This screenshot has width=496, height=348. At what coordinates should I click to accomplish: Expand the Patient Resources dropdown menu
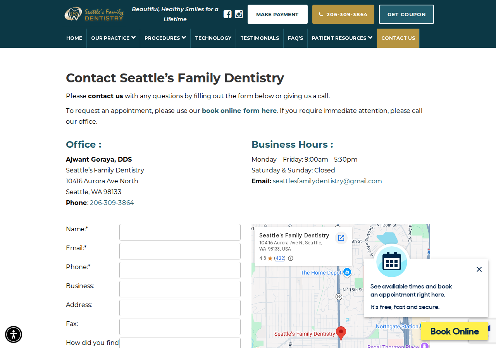coord(342,38)
